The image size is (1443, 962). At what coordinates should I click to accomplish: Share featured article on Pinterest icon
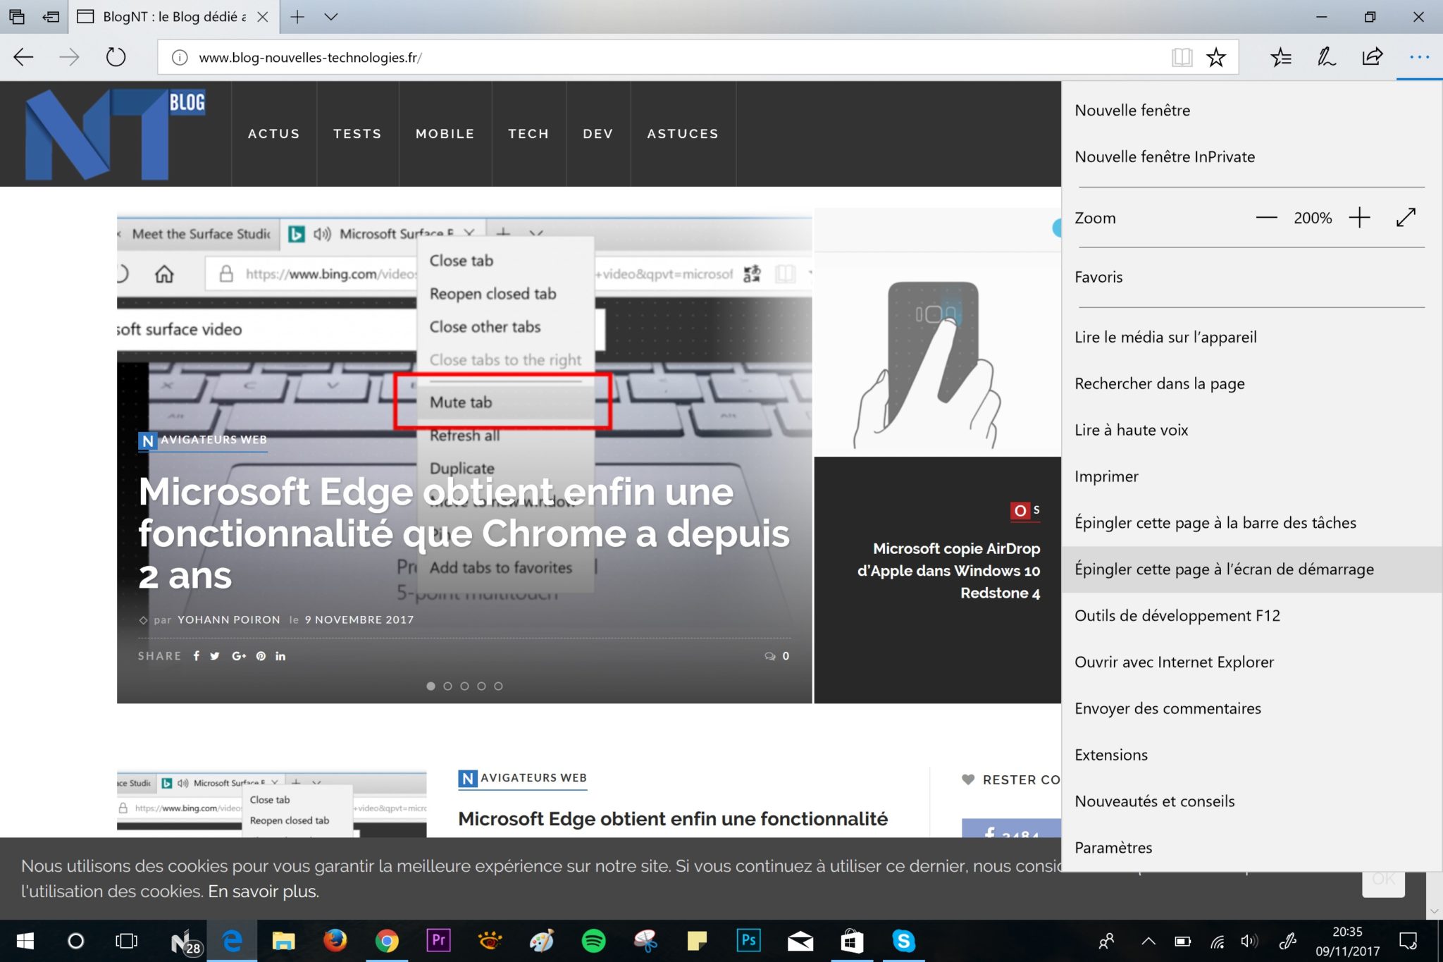(x=261, y=656)
